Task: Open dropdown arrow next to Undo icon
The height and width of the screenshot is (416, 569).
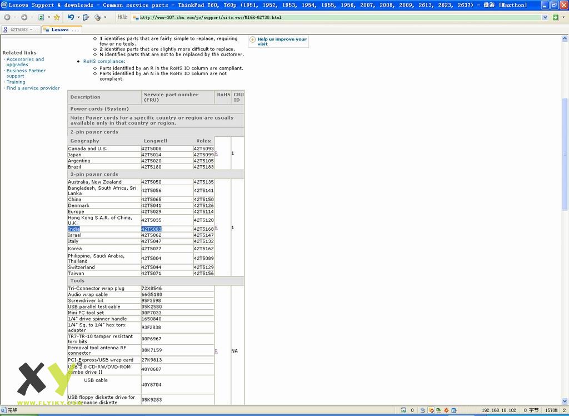Action: (78, 17)
